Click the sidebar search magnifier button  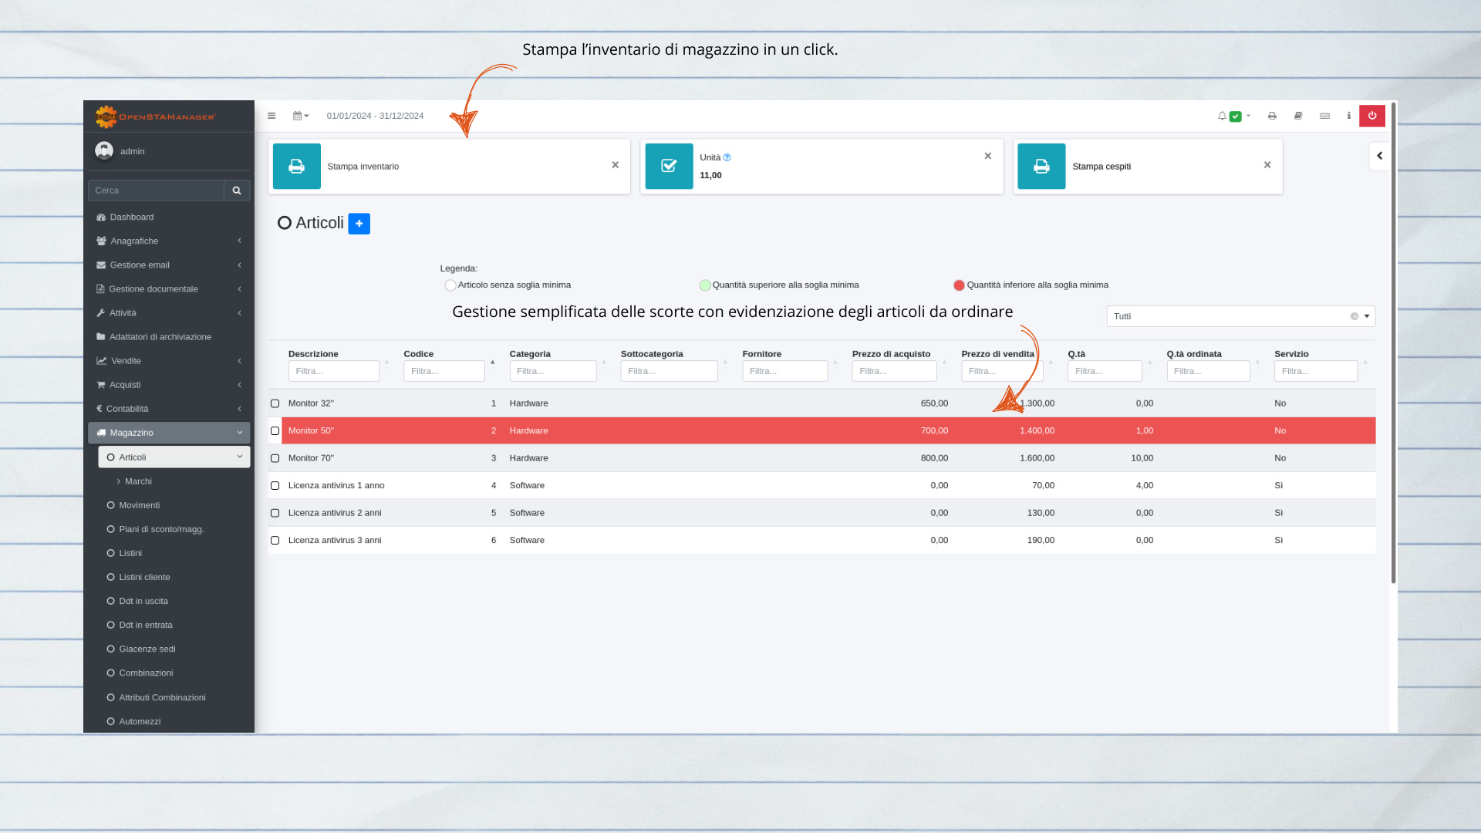coord(237,191)
